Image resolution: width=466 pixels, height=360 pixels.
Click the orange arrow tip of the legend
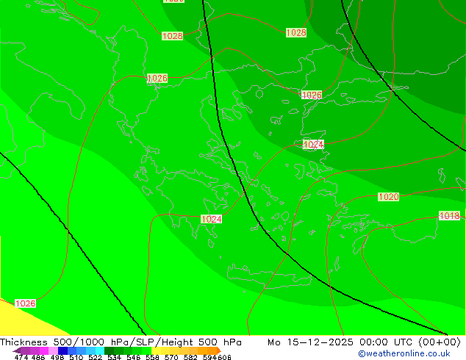(219, 350)
